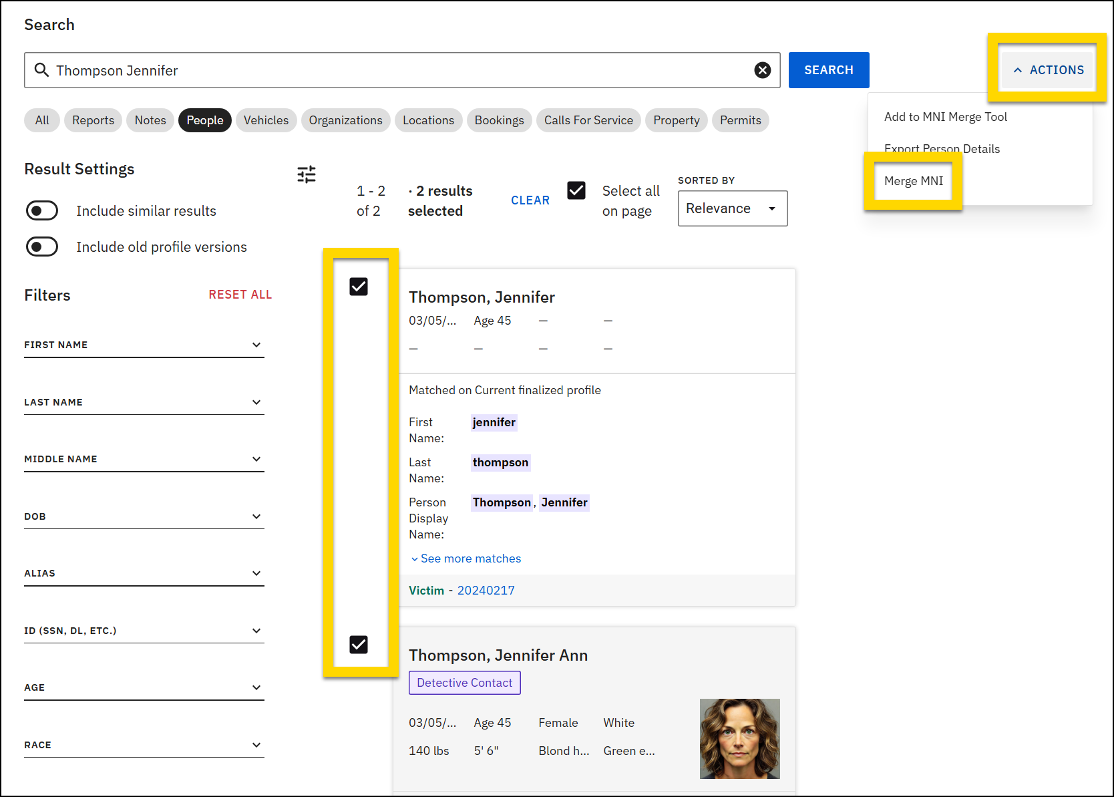Open the result display settings sliders icon
The width and height of the screenshot is (1114, 797).
click(306, 174)
